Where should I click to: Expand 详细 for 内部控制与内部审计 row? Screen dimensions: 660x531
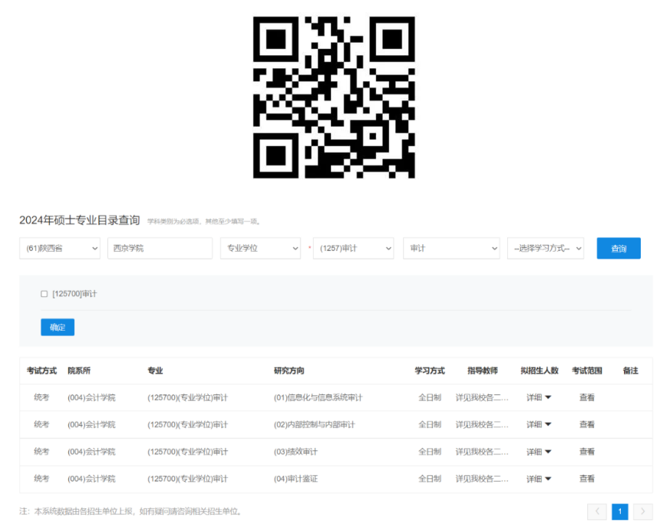coord(539,424)
